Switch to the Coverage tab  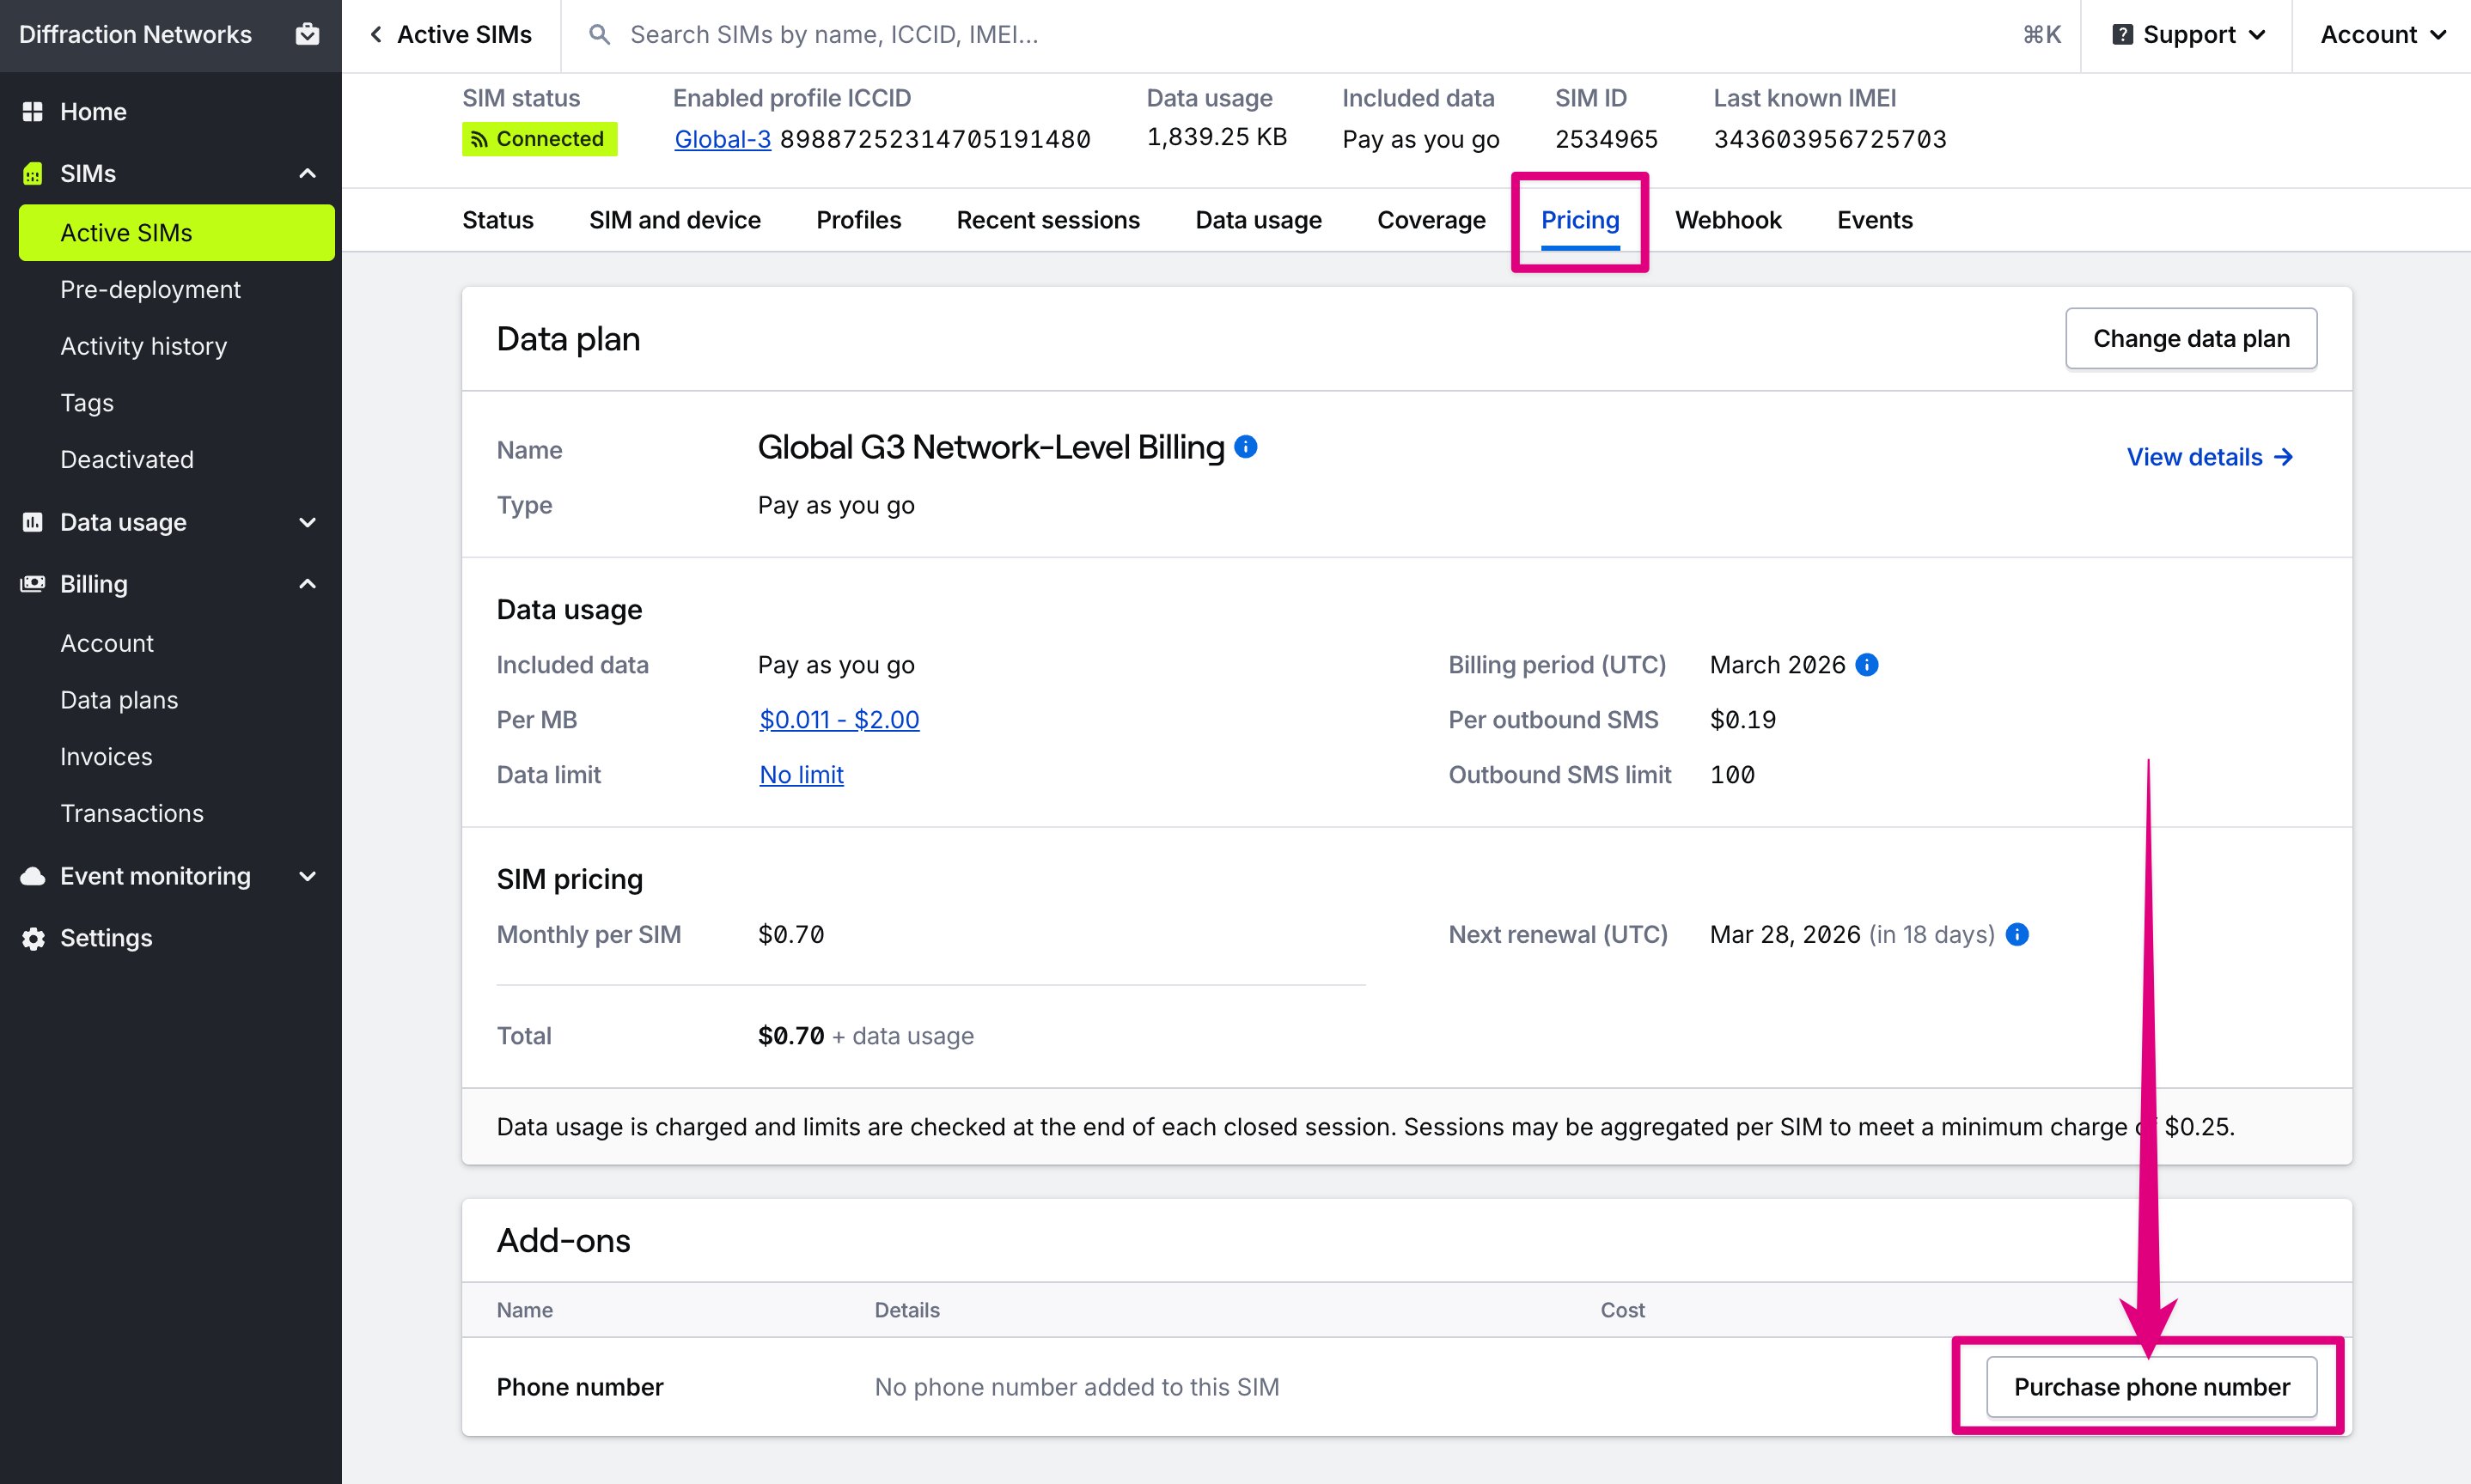point(1431,220)
